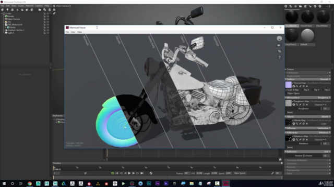Open Chrome from the Windows taskbar

click(x=30, y=183)
